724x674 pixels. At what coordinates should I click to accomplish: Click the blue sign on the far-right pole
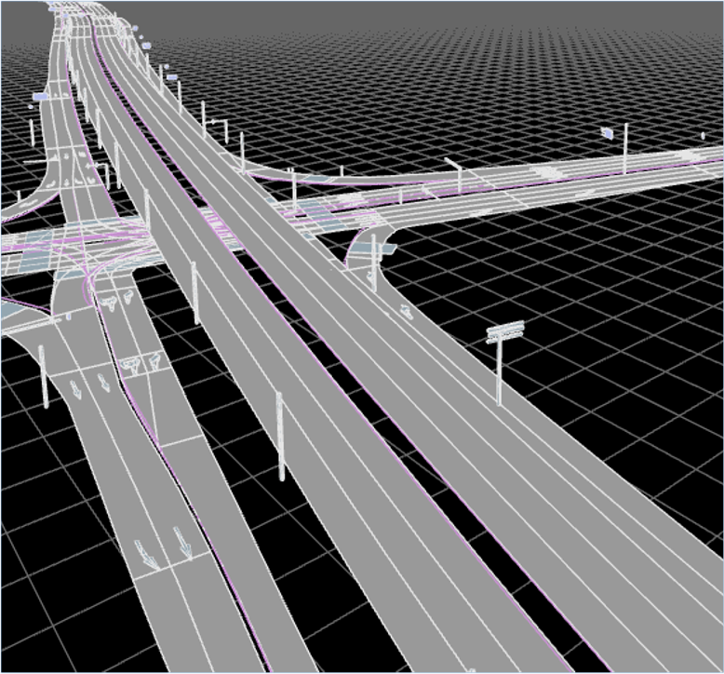(x=607, y=133)
